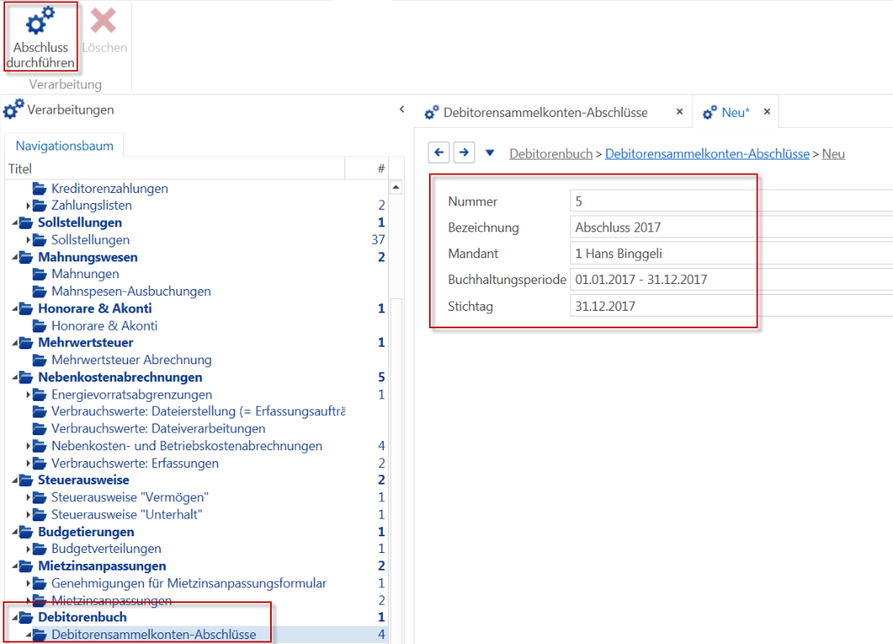Open the navigation history dropdown triangle
The height and width of the screenshot is (644, 893).
(x=490, y=153)
